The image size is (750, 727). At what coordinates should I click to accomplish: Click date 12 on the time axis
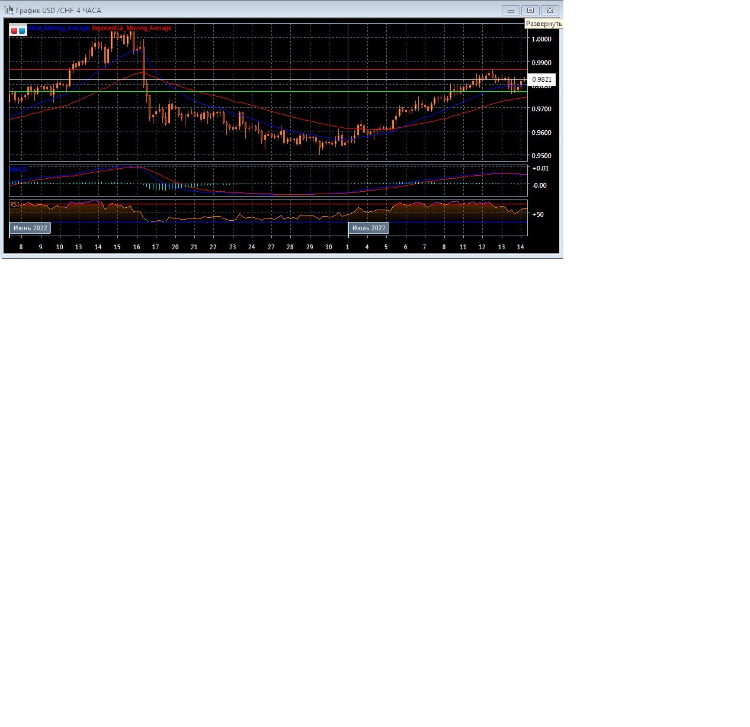pos(482,247)
